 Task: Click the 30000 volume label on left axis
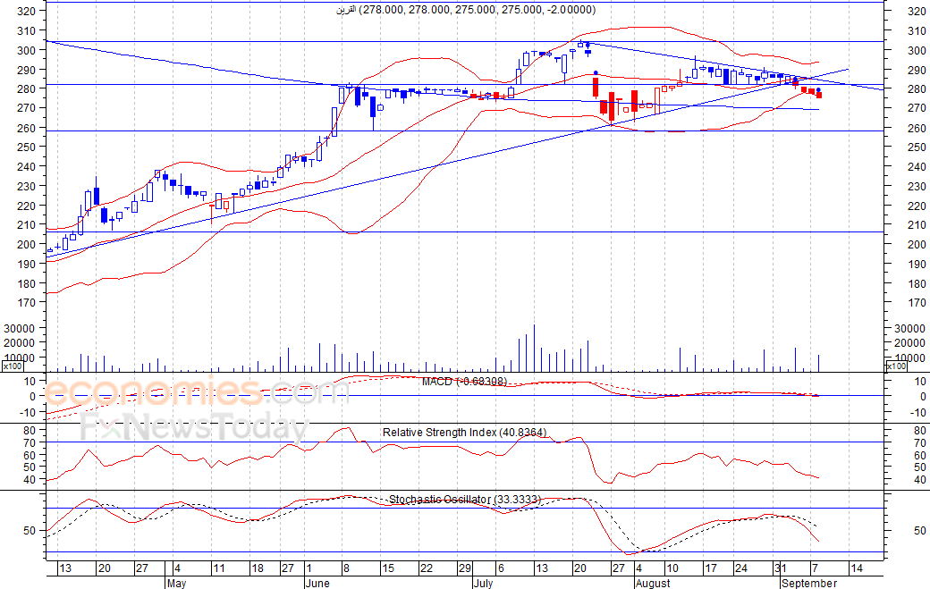21,328
